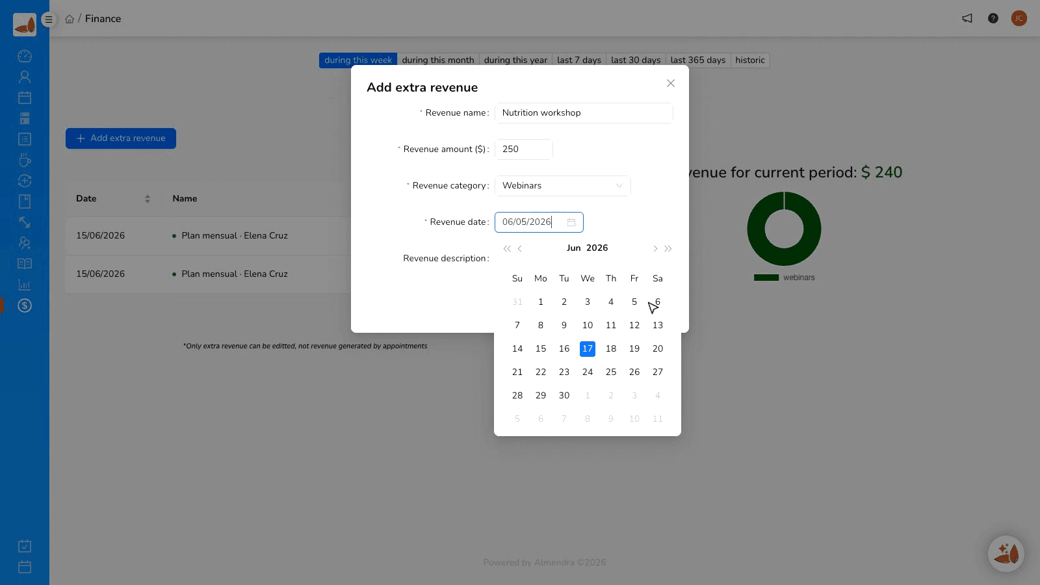1040x585 pixels.
Task: Go to previous month in date picker
Action: (520, 248)
